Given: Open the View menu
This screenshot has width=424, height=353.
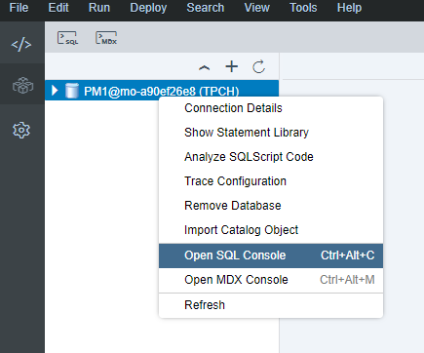Looking at the screenshot, I should [x=256, y=7].
